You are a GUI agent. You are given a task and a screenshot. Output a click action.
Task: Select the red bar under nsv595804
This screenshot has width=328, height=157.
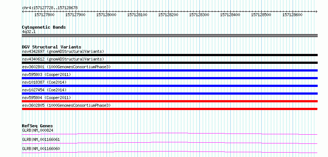(170, 101)
